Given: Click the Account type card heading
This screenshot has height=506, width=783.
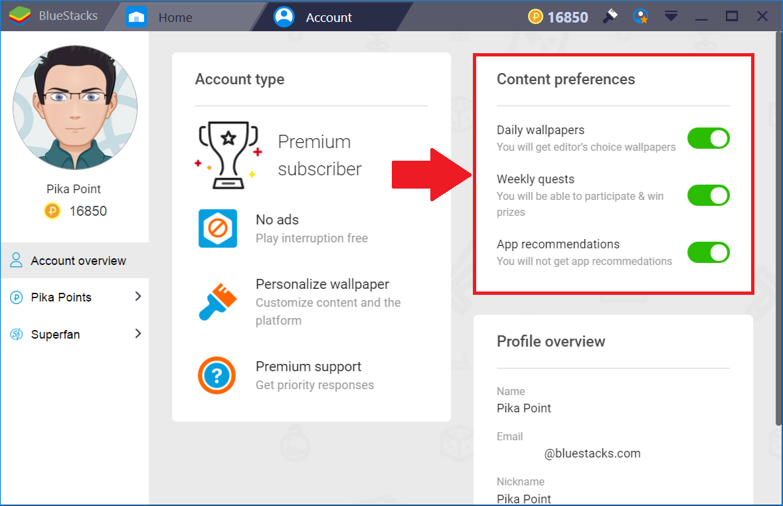Looking at the screenshot, I should click(x=240, y=80).
